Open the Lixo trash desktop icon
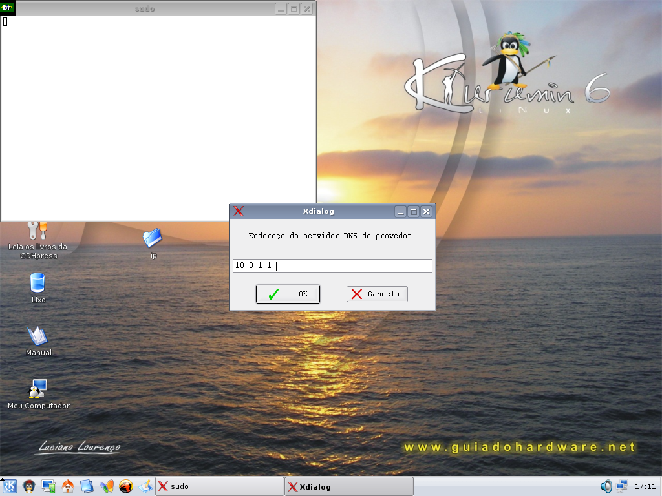662x496 pixels. (38, 288)
